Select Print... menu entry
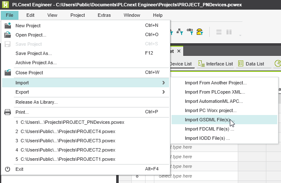 click(86, 112)
